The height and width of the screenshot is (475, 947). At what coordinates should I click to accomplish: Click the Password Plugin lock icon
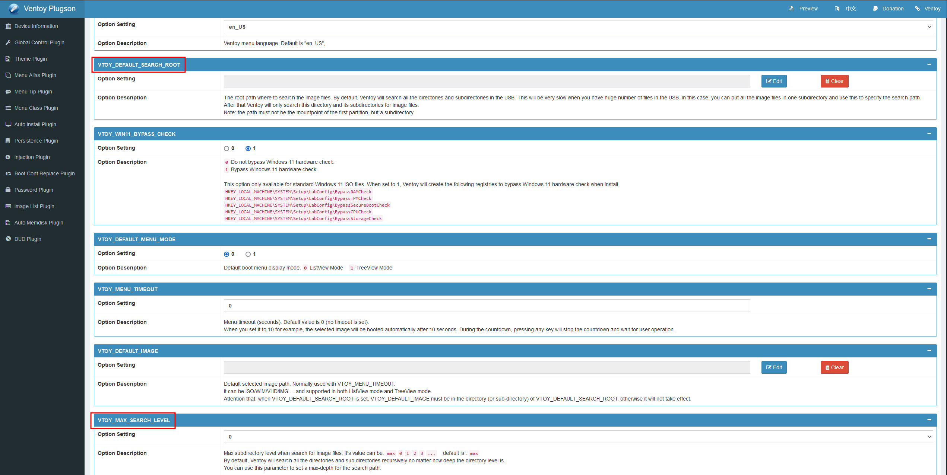click(8, 190)
